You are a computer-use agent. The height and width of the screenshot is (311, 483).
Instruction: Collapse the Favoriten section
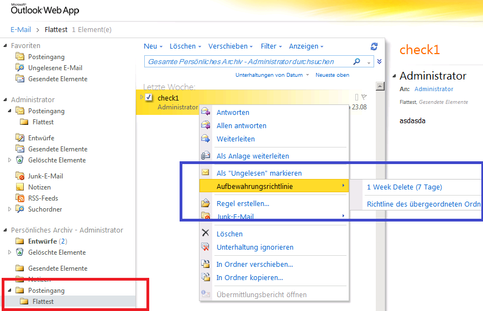coord(6,46)
